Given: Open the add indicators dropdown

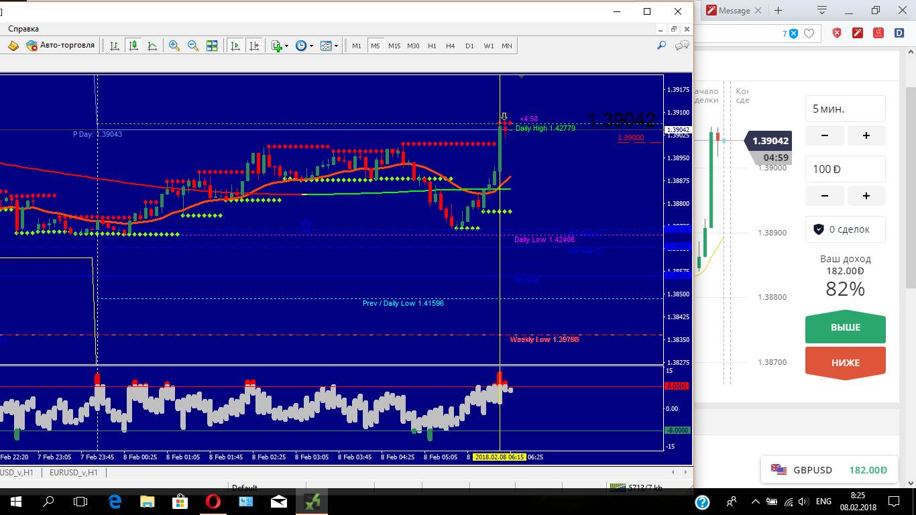Looking at the screenshot, I should tap(279, 46).
